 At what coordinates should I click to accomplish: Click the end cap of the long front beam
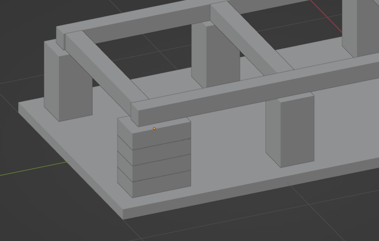coord(134,115)
